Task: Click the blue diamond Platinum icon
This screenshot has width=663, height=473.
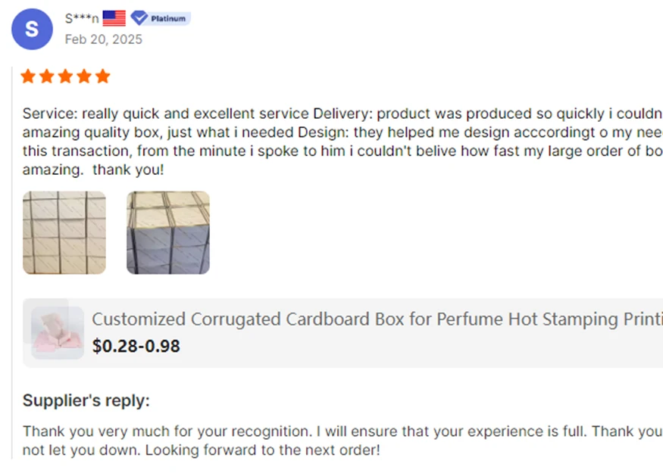Action: 139,18
